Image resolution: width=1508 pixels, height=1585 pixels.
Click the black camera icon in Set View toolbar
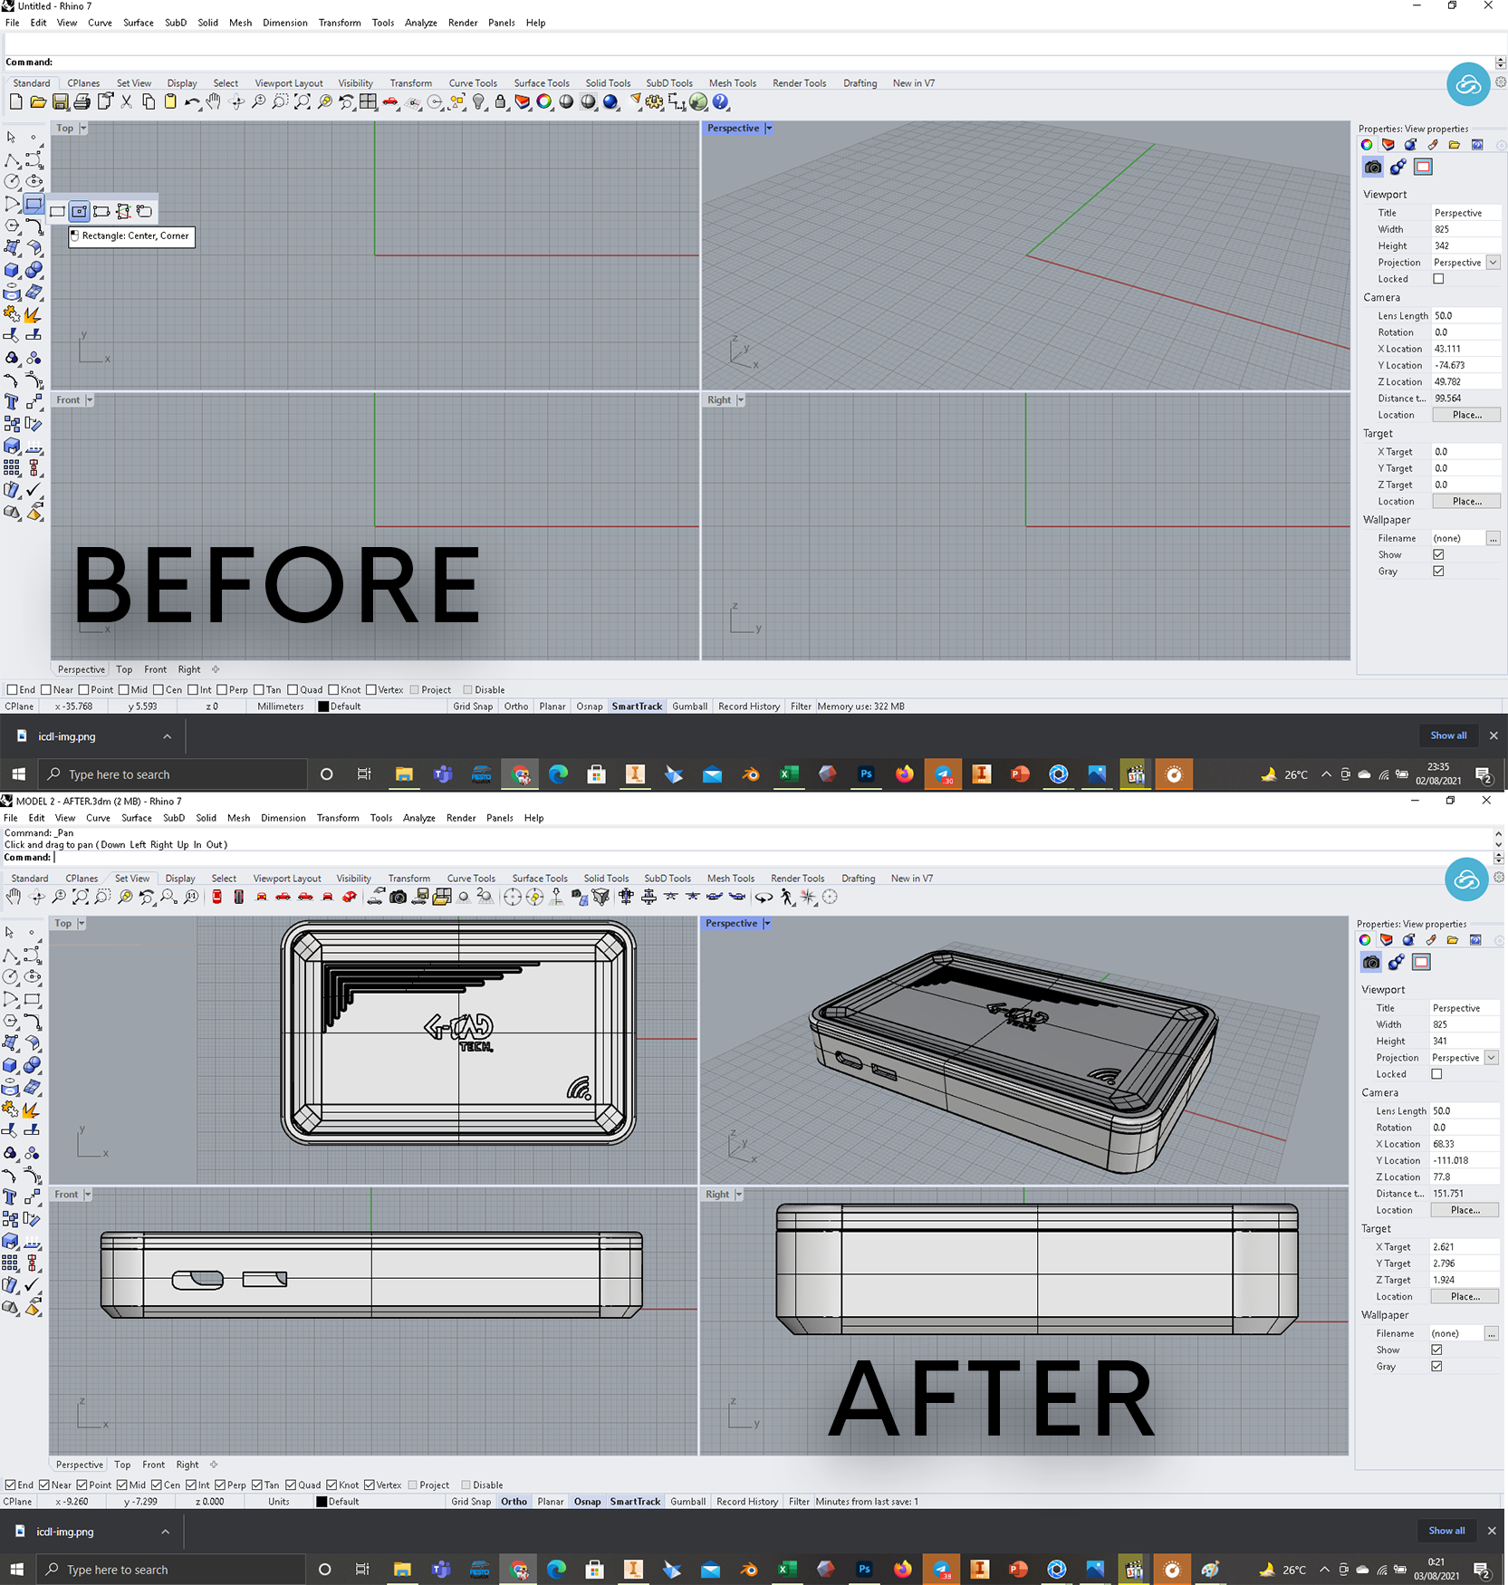click(x=398, y=897)
